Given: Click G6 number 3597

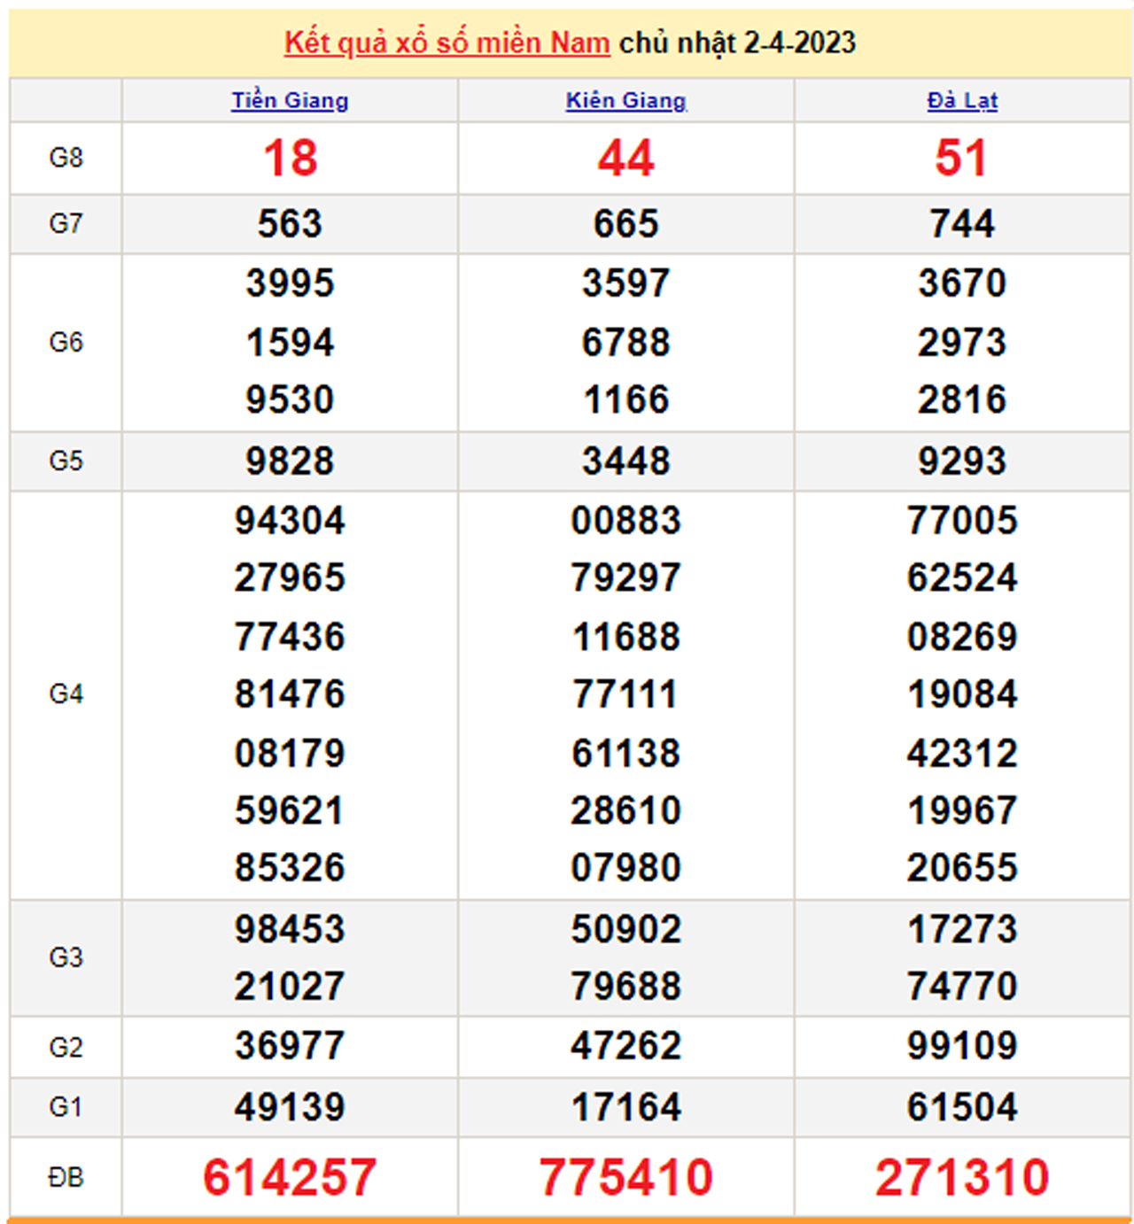Looking at the screenshot, I should point(626,283).
